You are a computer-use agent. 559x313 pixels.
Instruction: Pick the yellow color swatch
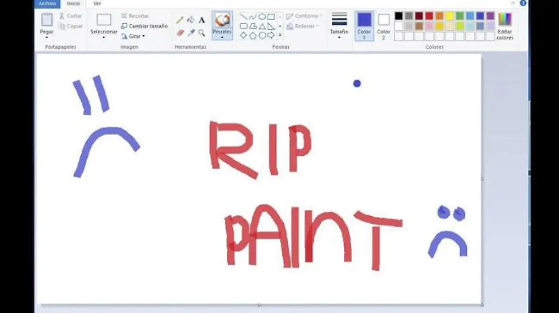click(450, 16)
